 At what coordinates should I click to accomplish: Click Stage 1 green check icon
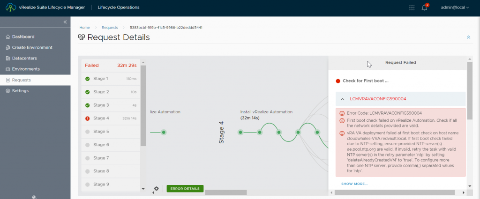pos(88,79)
